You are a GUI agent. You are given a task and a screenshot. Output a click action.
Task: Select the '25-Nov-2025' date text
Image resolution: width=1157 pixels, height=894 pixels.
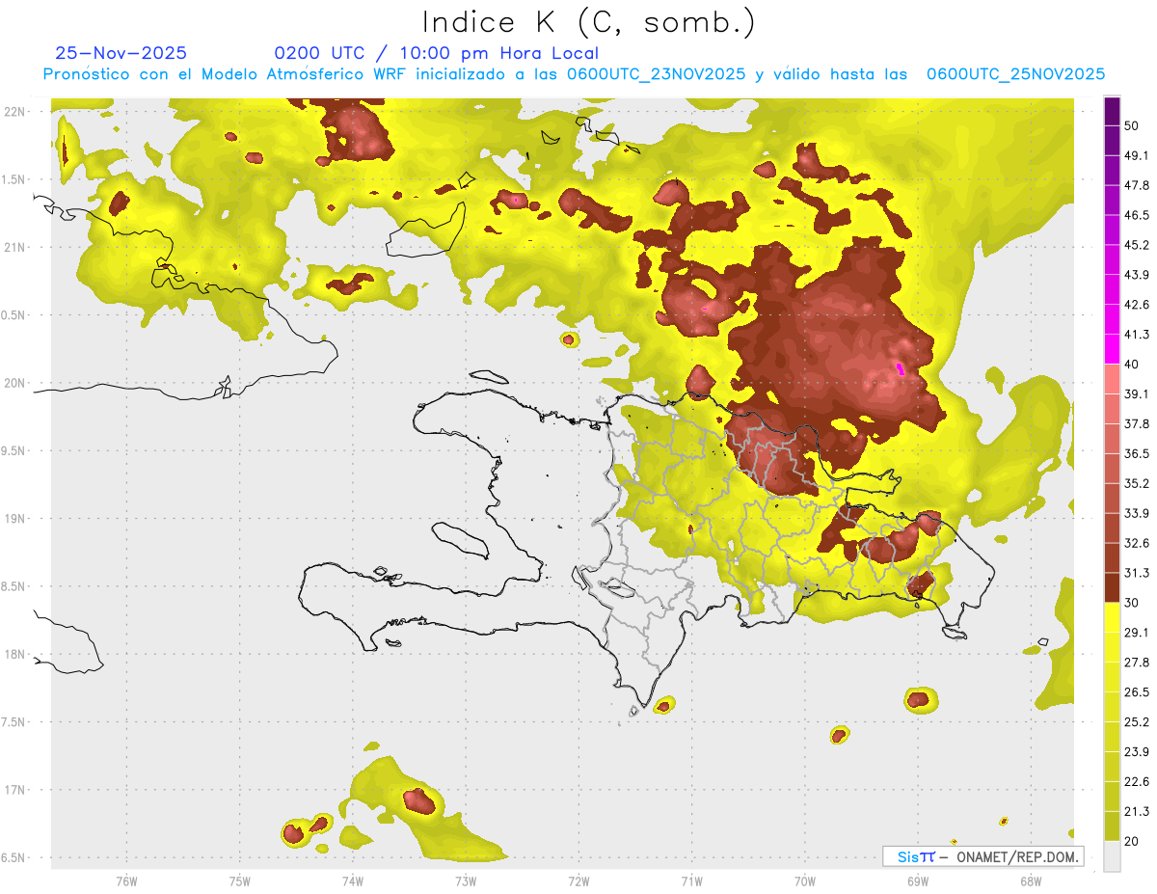(121, 53)
